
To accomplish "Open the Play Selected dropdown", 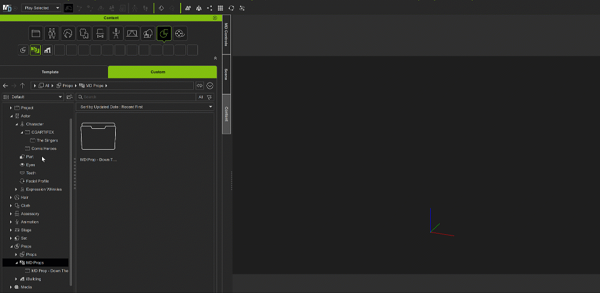I will pyautogui.click(x=41, y=8).
